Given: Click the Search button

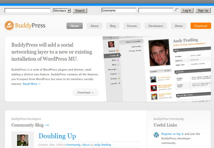Looking at the screenshot, I should 80,10.
